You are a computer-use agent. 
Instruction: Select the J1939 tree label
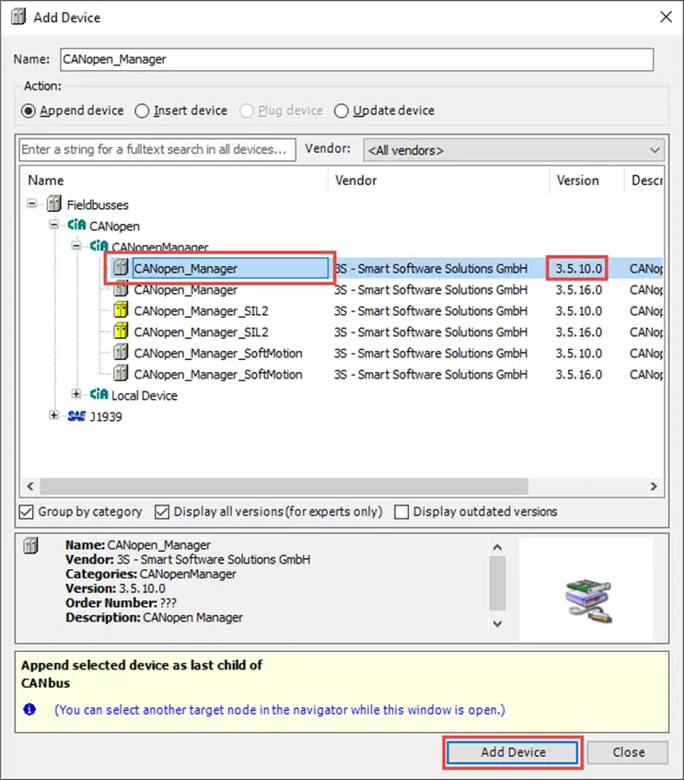tap(106, 417)
